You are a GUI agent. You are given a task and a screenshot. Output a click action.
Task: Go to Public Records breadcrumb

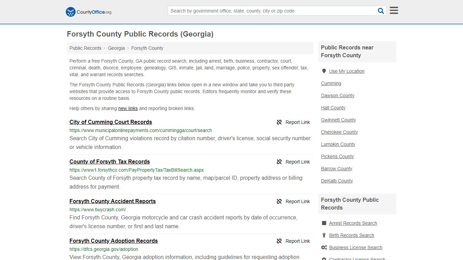(85, 48)
